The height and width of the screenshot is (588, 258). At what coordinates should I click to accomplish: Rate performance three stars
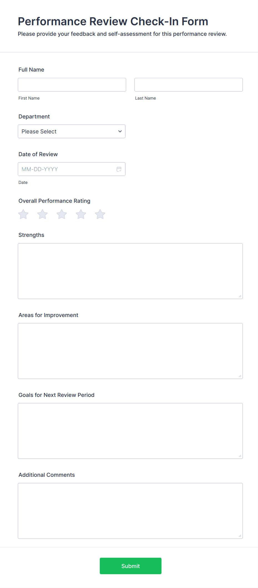(x=61, y=214)
